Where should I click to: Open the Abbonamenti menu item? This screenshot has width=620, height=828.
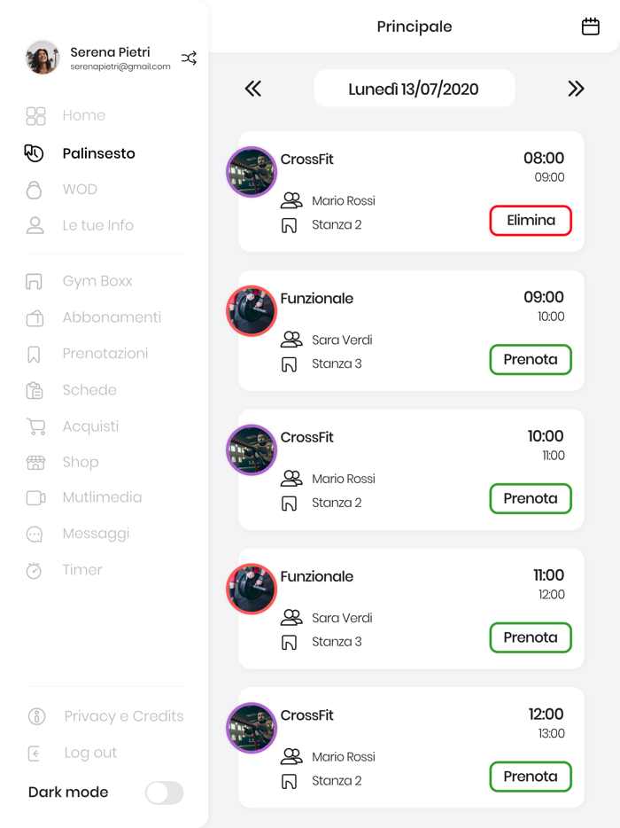point(112,317)
